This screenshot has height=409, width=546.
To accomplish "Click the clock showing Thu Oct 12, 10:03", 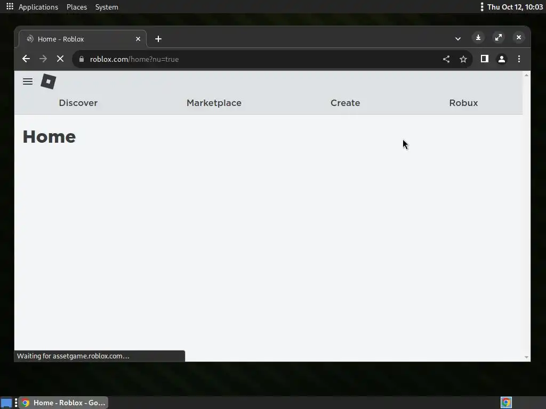I will [515, 7].
